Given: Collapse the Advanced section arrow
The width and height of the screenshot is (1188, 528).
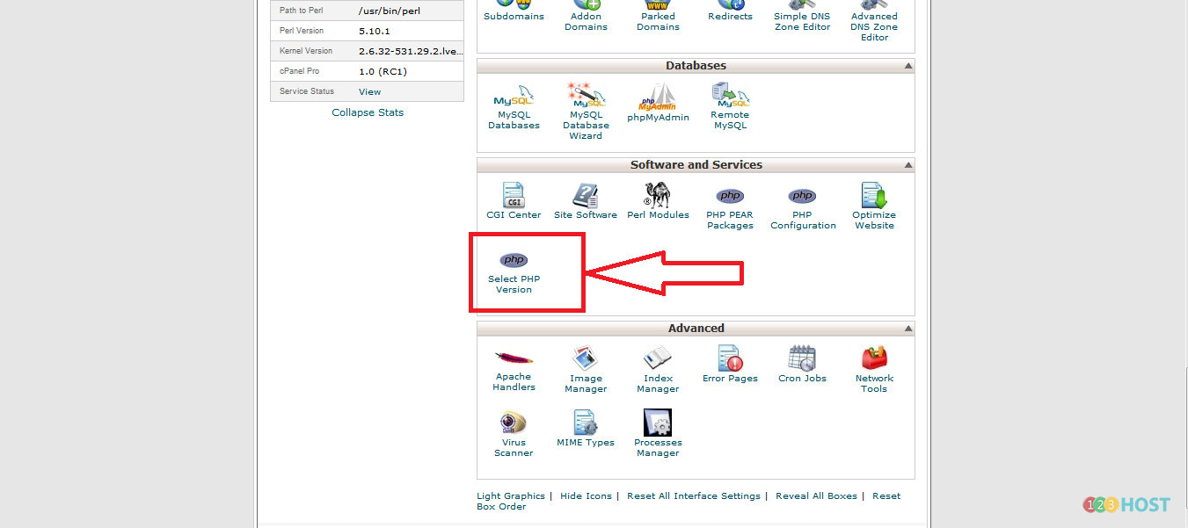Looking at the screenshot, I should [907, 329].
